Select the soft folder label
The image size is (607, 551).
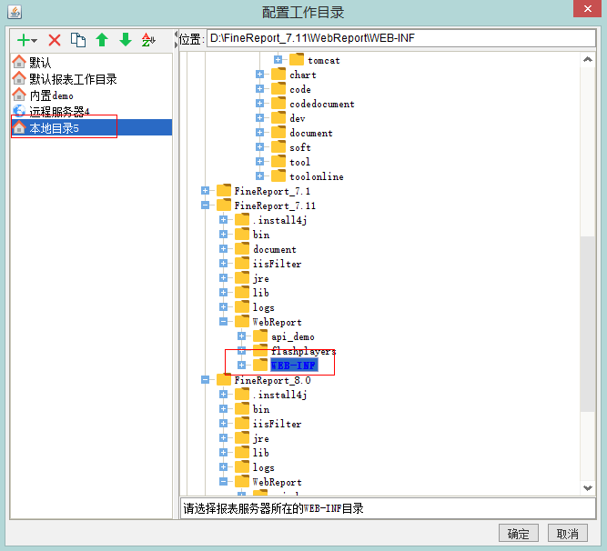coord(300,147)
